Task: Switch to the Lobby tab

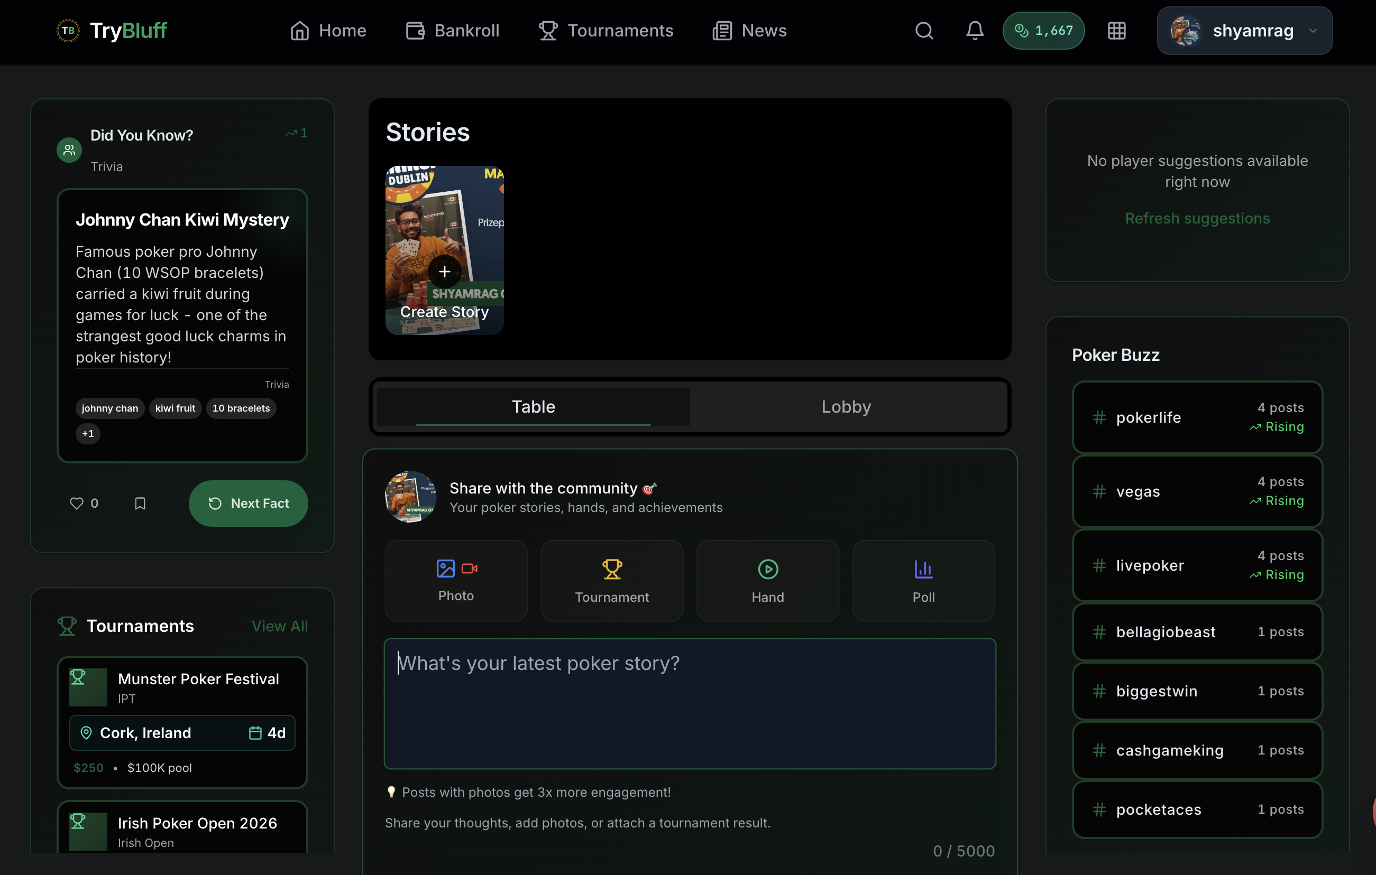Action: tap(846, 406)
